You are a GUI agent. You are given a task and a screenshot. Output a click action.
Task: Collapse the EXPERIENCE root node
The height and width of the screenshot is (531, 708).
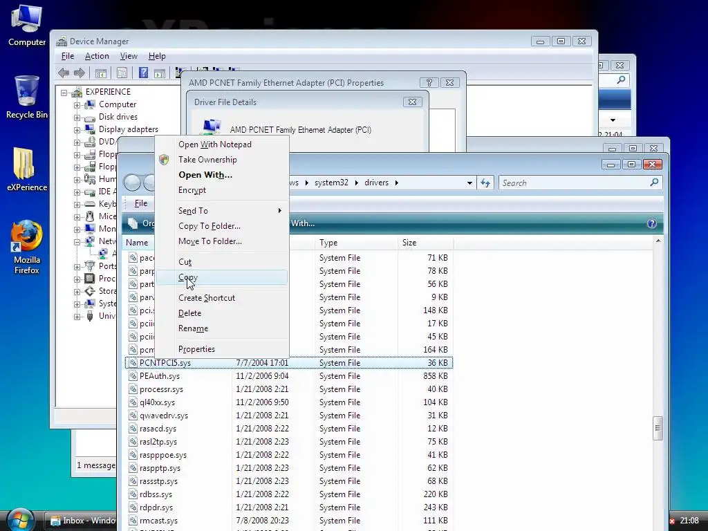coord(64,93)
